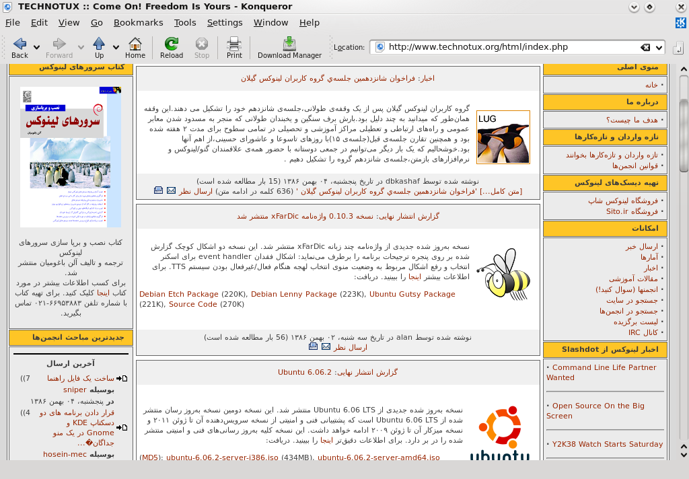The height and width of the screenshot is (479, 689).
Task: Go back with the Back toolbar button
Action: point(20,48)
